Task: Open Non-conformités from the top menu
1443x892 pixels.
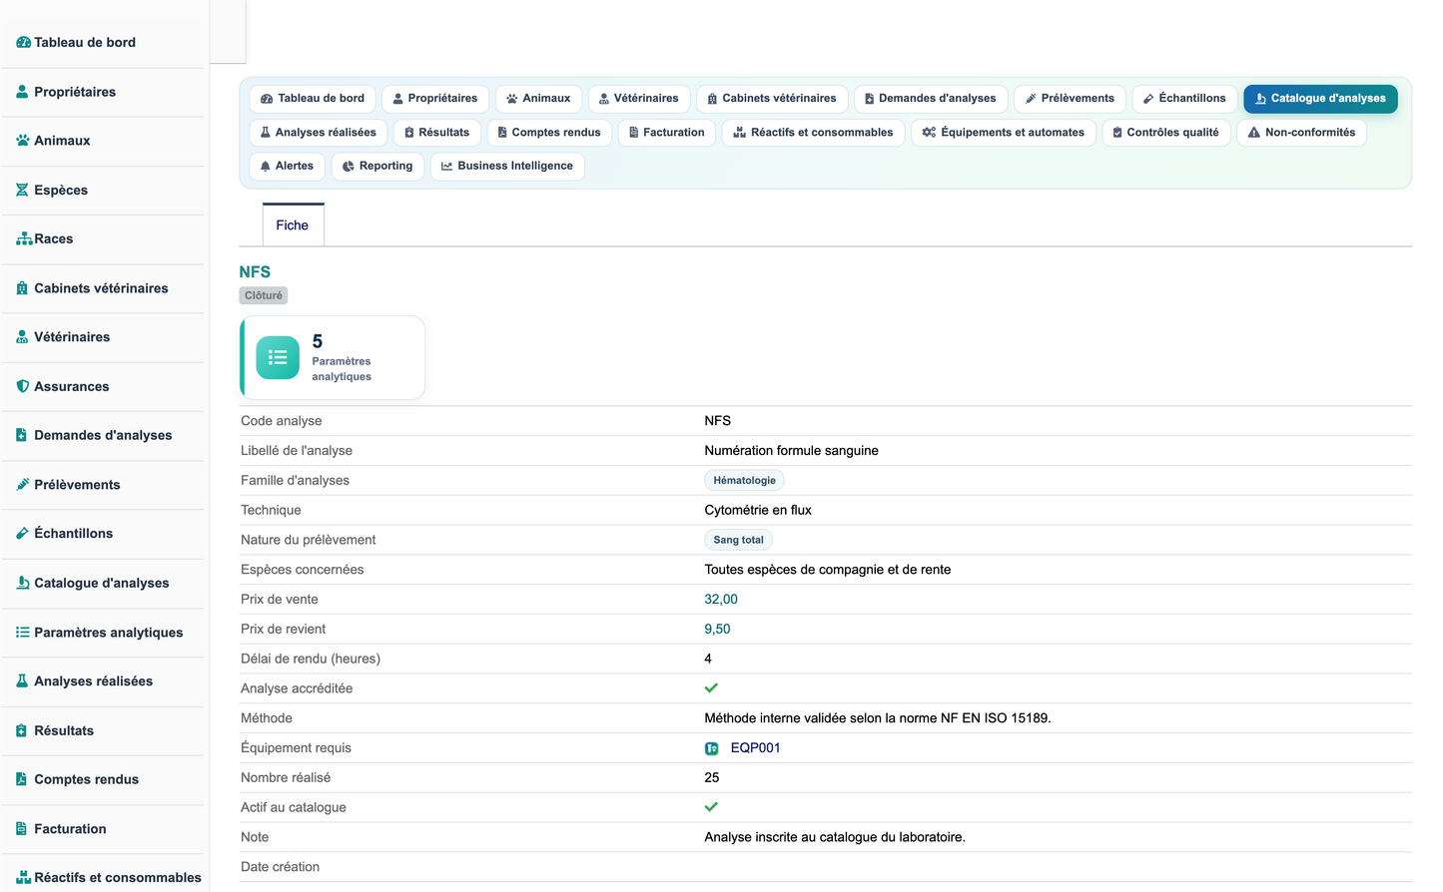Action: coord(1302,133)
